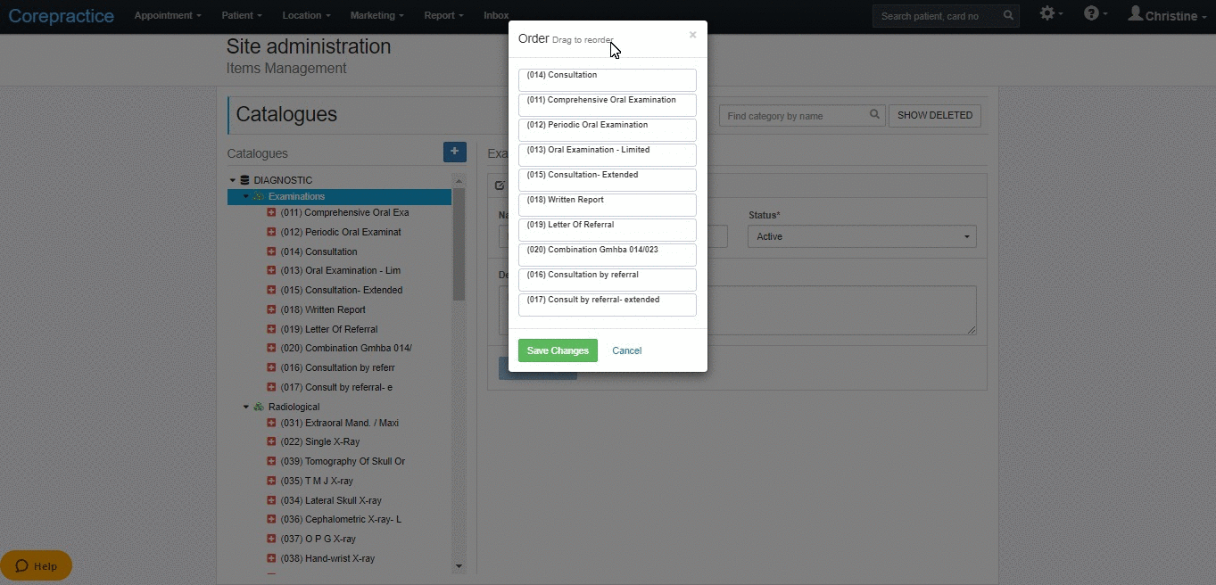This screenshot has height=585, width=1216.
Task: Click the SHOW DELETED button
Action: (935, 116)
